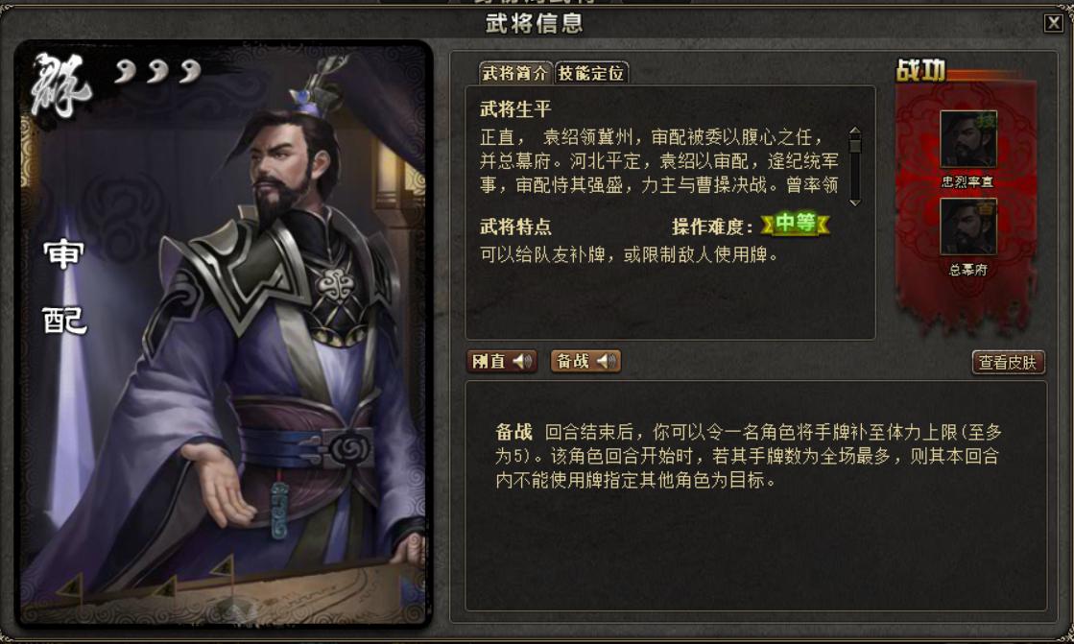
Task: Click the 群 faction emblem on the card
Action: (x=61, y=85)
